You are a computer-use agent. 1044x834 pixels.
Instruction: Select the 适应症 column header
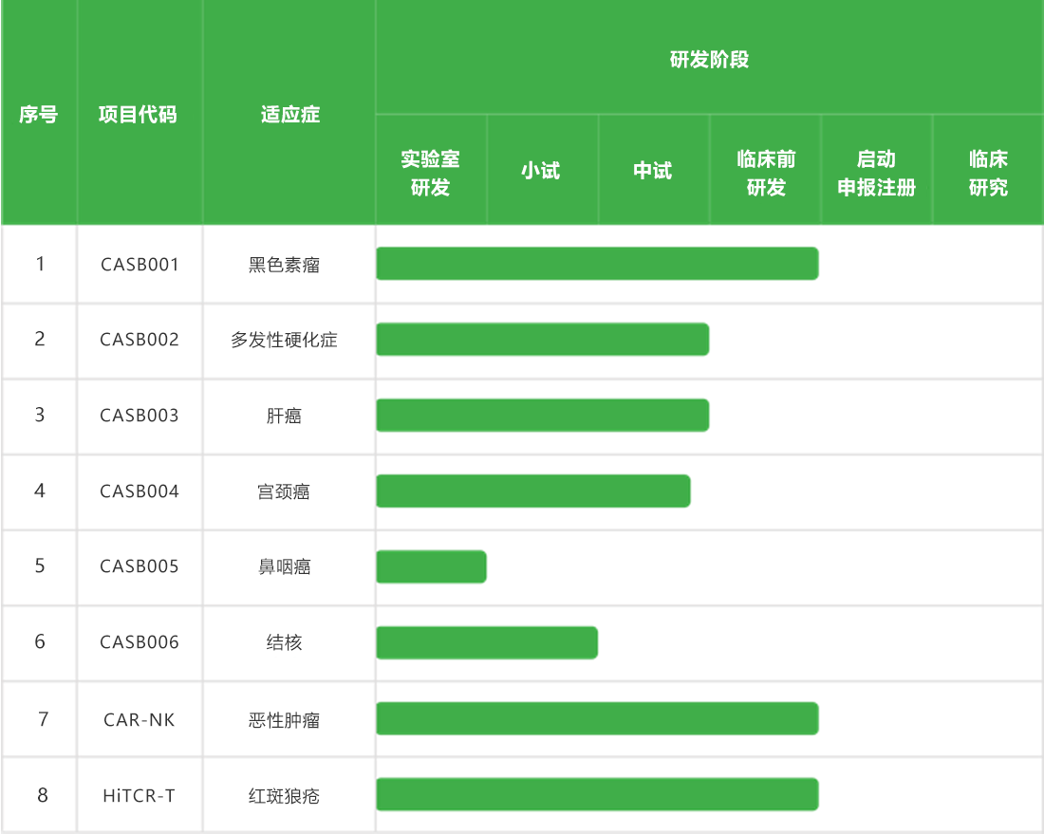(289, 115)
